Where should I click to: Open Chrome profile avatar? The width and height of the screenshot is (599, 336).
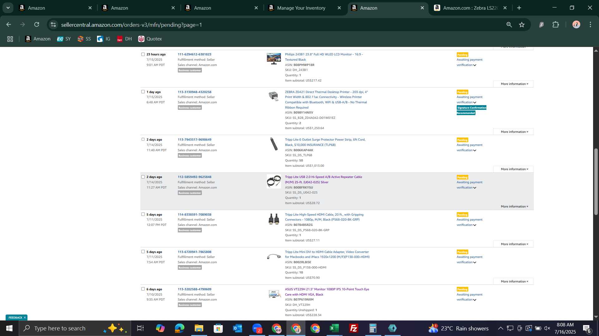point(576,25)
